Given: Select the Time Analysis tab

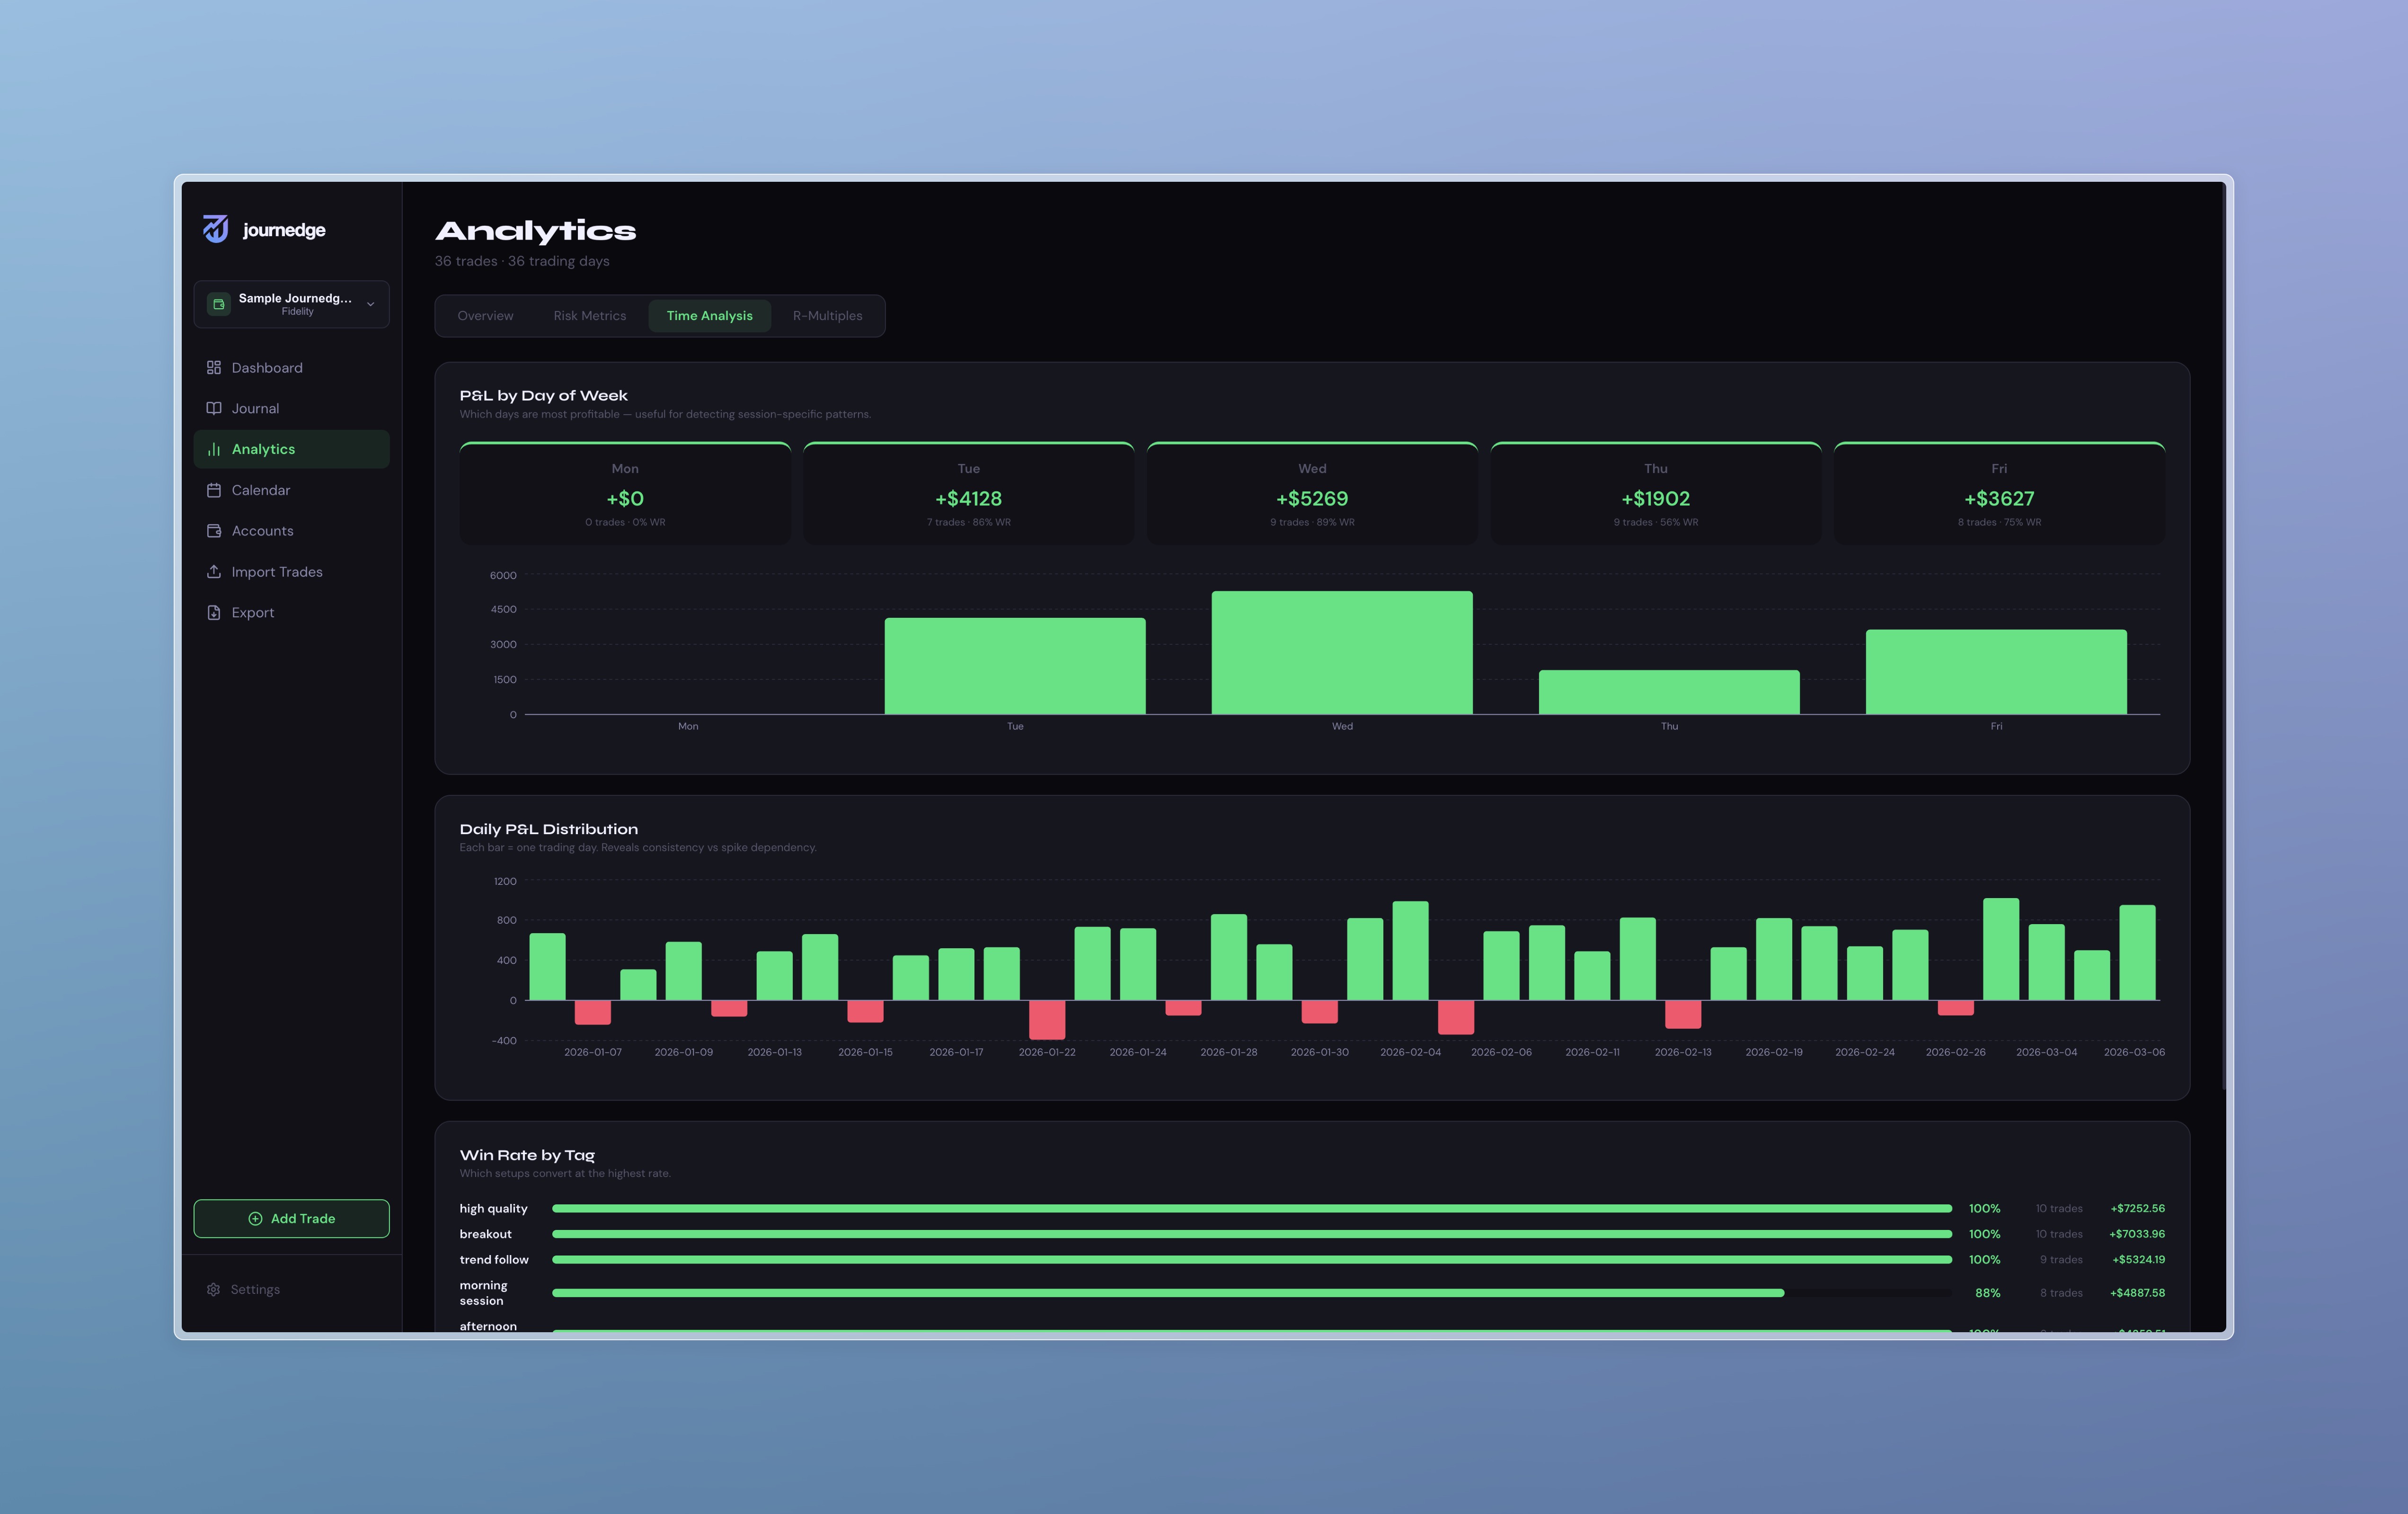Looking at the screenshot, I should [x=710, y=316].
